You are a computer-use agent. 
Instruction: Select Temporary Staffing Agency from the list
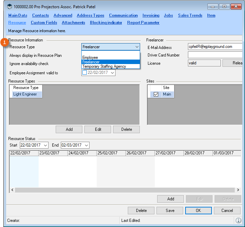104,66
